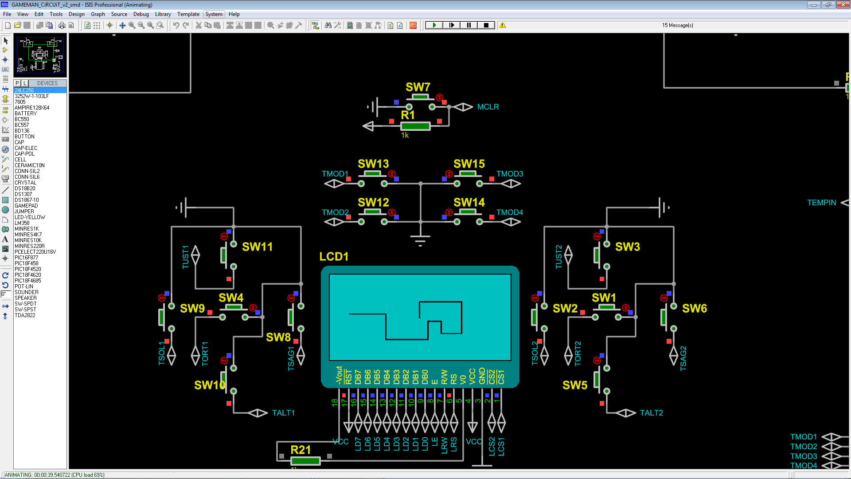Open the Tools menu
This screenshot has width=851, height=479.
pyautogui.click(x=56, y=14)
